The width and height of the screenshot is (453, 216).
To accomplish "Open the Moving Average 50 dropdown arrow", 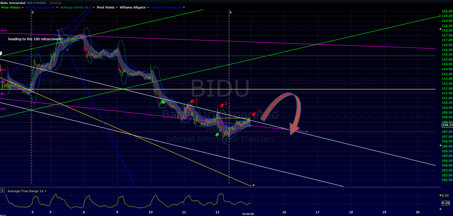I will (57, 8).
